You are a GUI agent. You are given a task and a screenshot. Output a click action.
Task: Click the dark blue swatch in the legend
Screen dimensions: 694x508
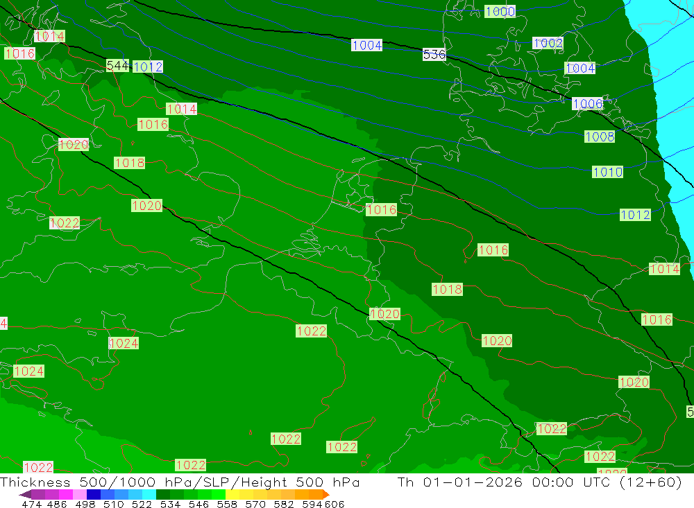(94, 494)
